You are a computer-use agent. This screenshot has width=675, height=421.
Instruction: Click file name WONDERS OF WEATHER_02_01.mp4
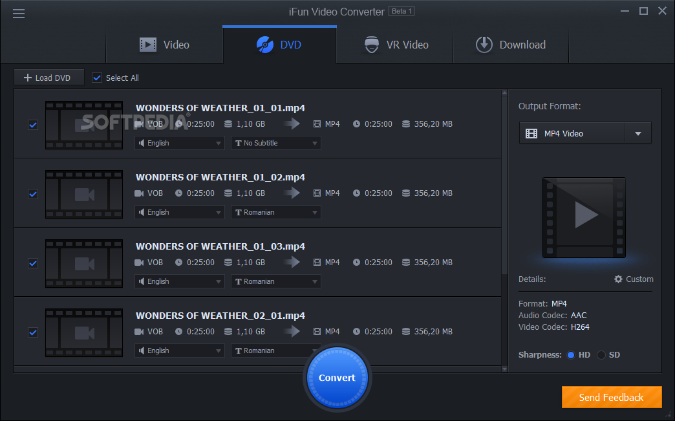click(220, 316)
